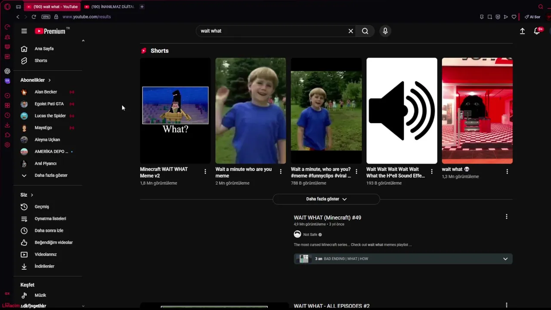
Task: Add page to bookmarks heart icon
Action: click(x=514, y=17)
